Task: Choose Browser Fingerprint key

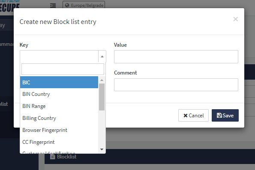Action: [59, 130]
